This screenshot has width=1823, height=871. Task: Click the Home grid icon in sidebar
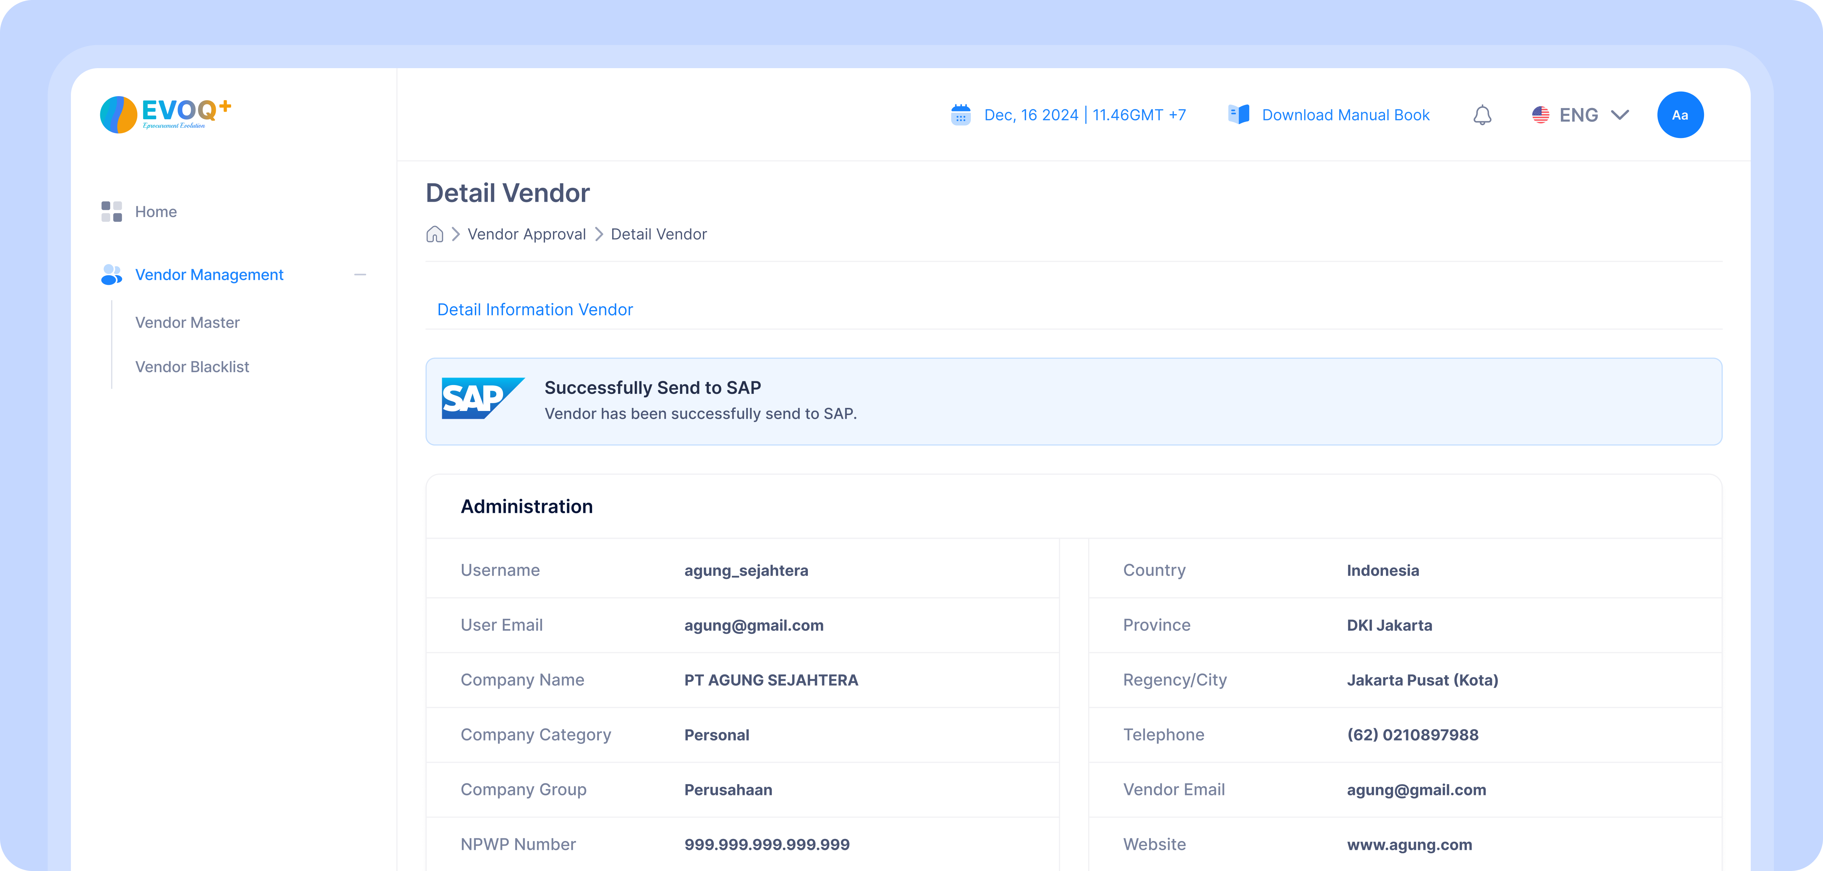tap(111, 212)
